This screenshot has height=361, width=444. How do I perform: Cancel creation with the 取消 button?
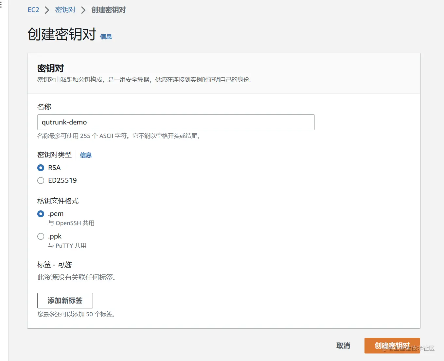pyautogui.click(x=343, y=345)
